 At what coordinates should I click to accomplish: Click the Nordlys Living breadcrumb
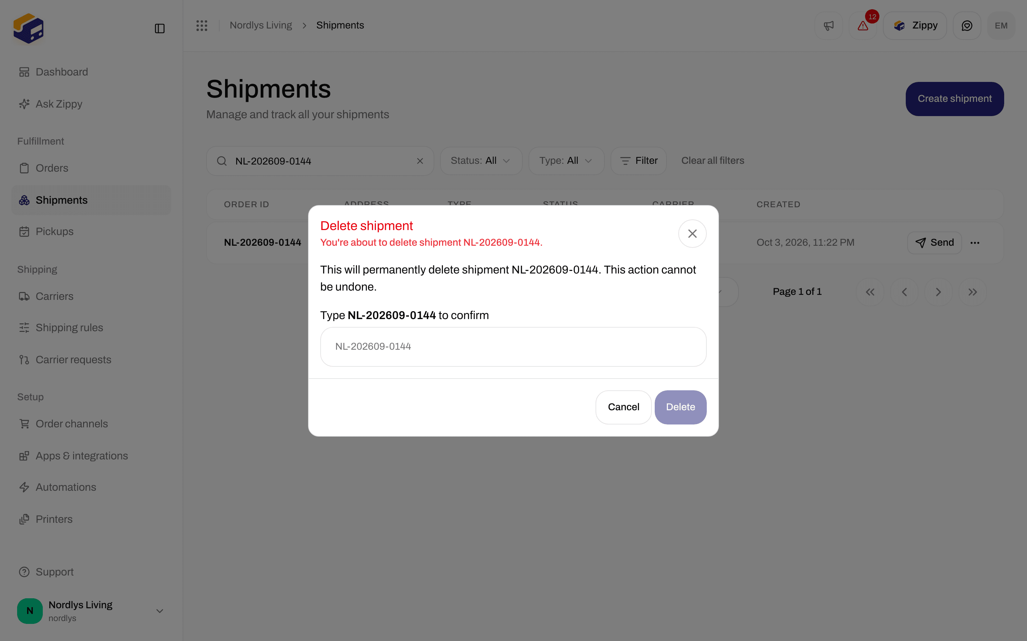pos(261,25)
